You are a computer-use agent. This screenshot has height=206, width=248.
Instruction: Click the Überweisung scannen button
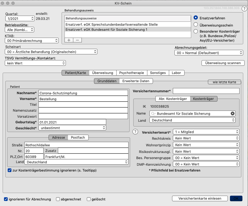223,63
